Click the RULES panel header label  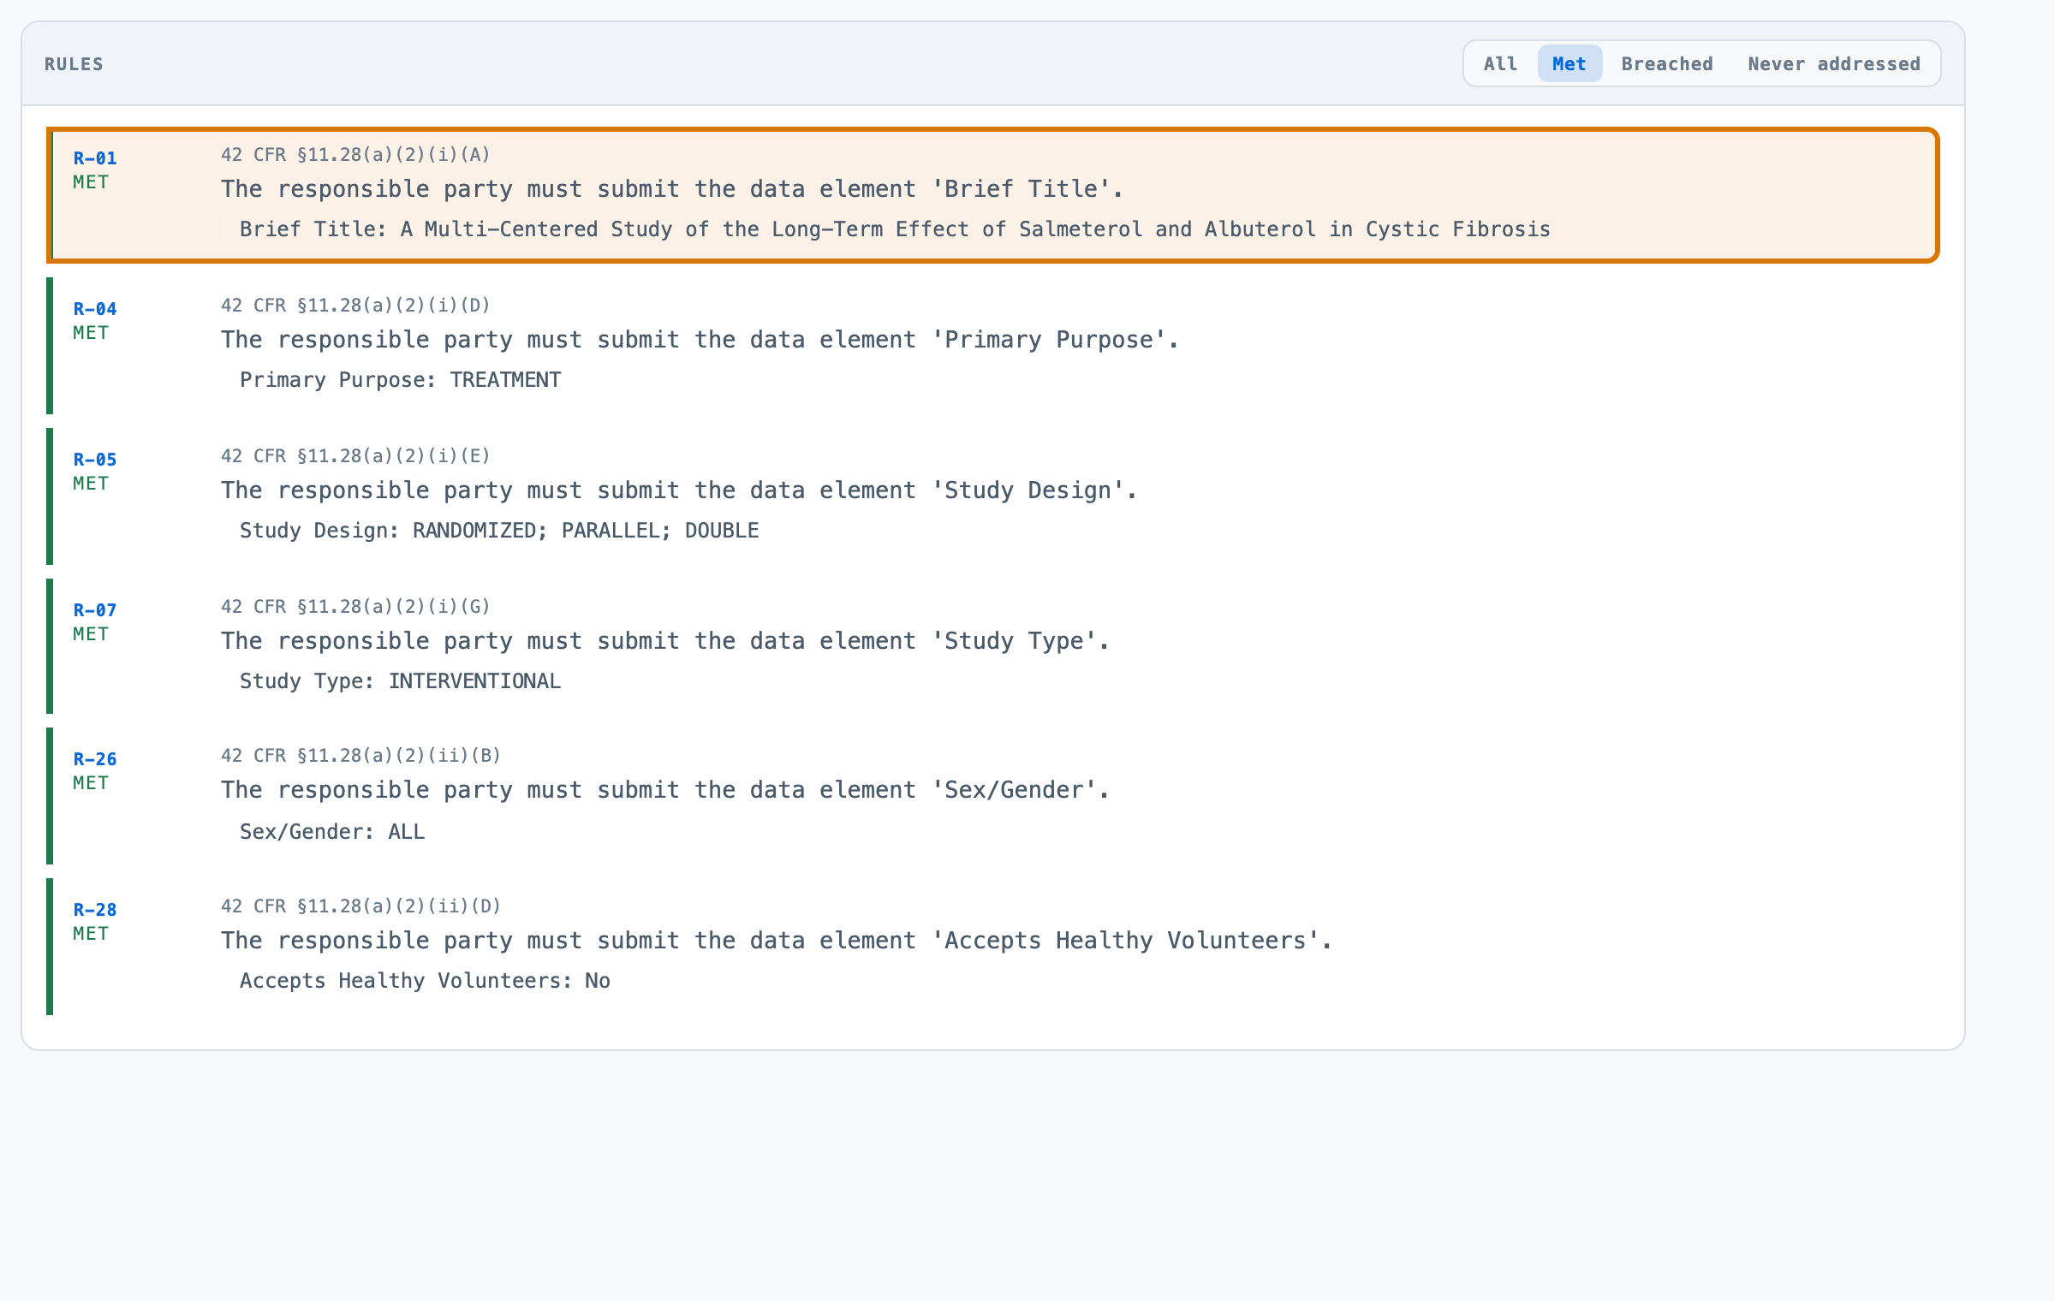click(x=74, y=64)
